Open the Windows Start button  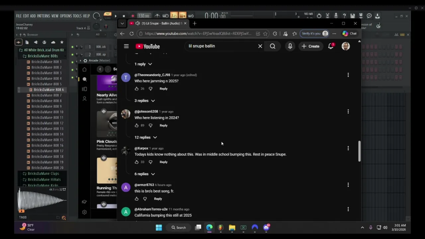pos(159,228)
